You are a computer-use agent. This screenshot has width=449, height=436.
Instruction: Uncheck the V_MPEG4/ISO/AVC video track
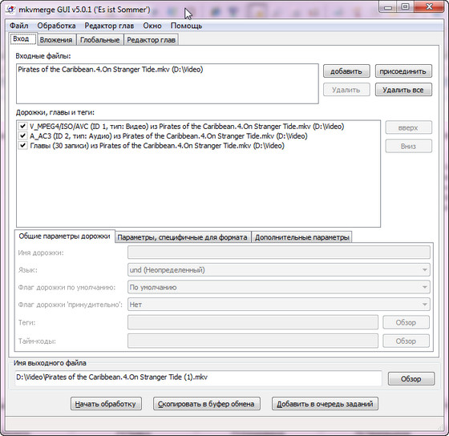(22, 127)
